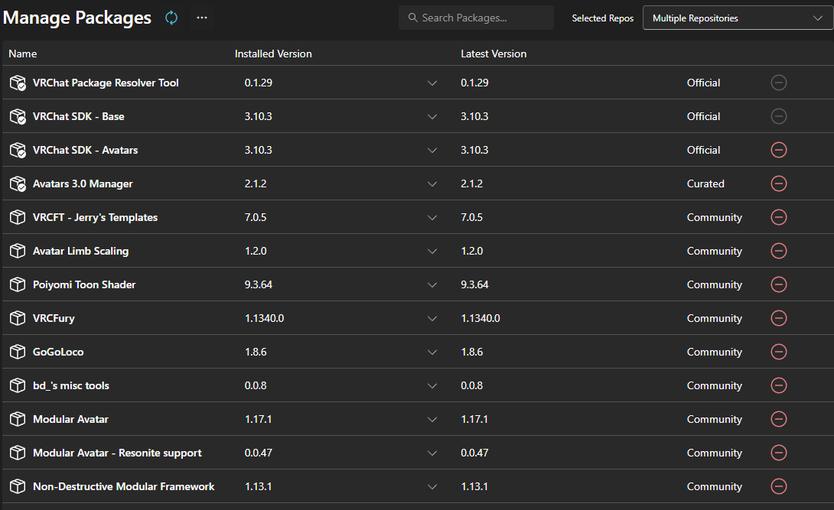Click latest version 1.1340.0 of VRCFury
Image resolution: width=834 pixels, height=510 pixels.
[x=481, y=318]
